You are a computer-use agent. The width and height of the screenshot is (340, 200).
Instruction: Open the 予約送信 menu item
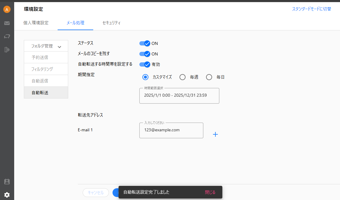pos(46,57)
